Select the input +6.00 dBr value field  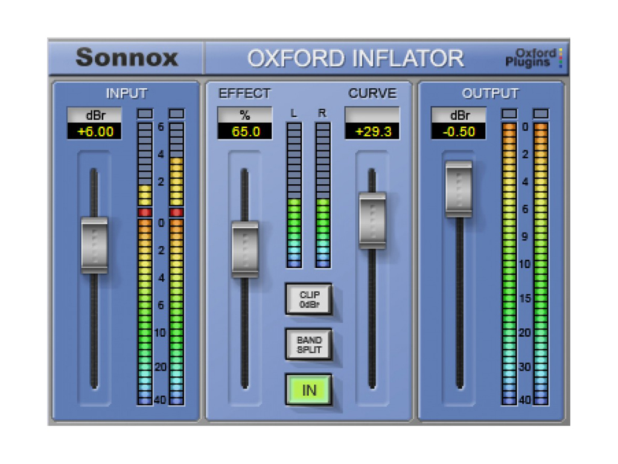[x=95, y=132]
